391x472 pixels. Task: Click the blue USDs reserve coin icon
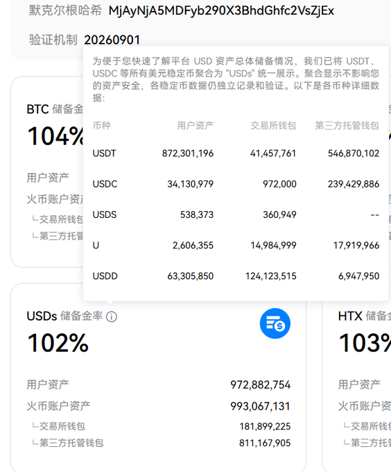[275, 323]
